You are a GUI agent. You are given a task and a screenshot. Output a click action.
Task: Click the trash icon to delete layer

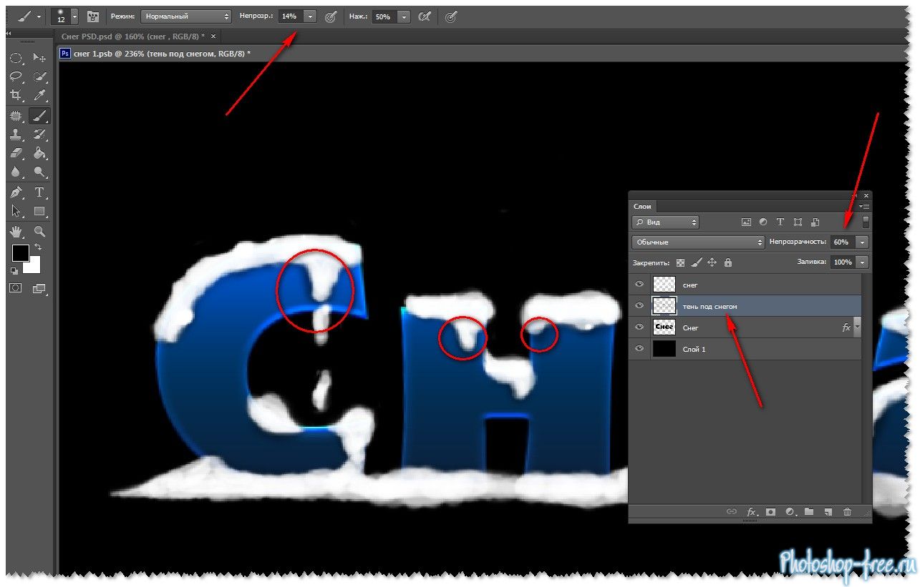[x=847, y=512]
